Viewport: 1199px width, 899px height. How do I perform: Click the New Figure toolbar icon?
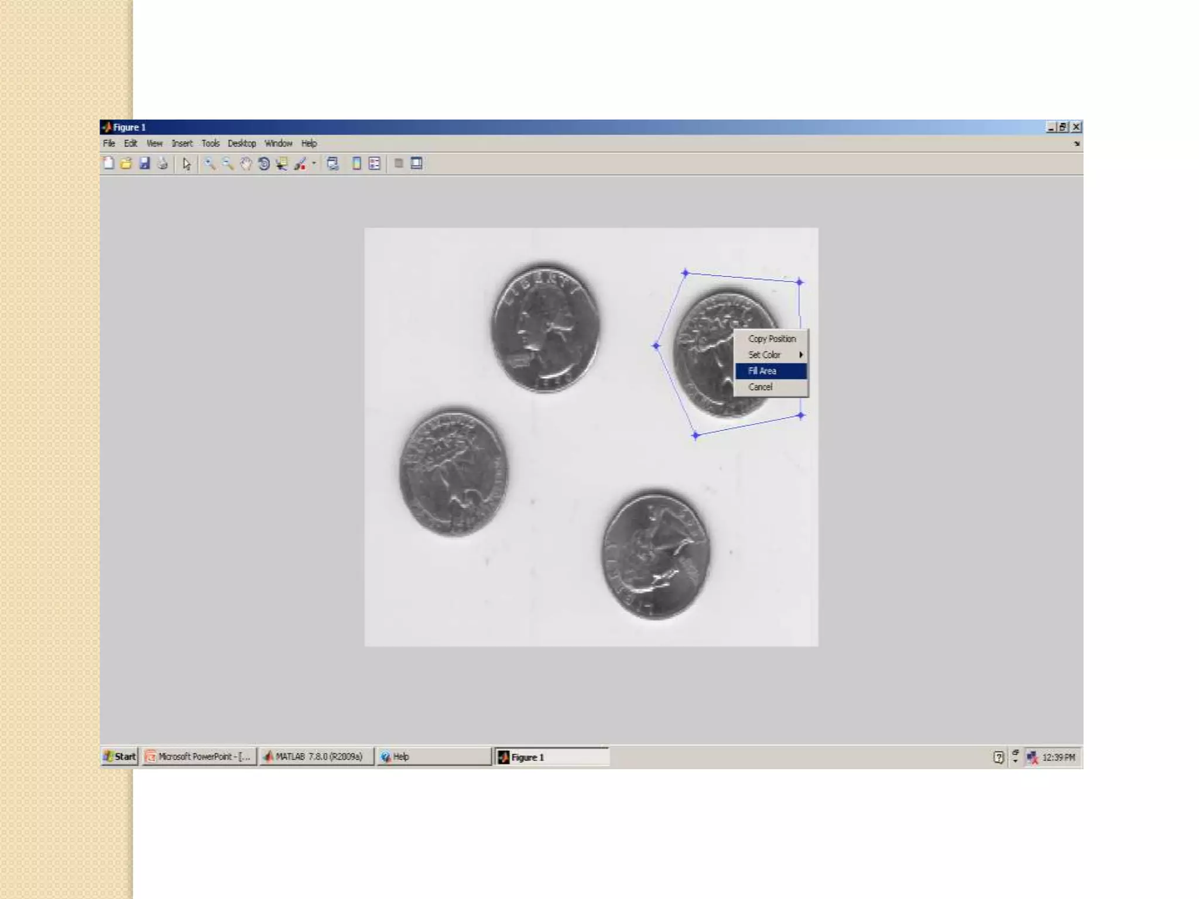(x=108, y=163)
